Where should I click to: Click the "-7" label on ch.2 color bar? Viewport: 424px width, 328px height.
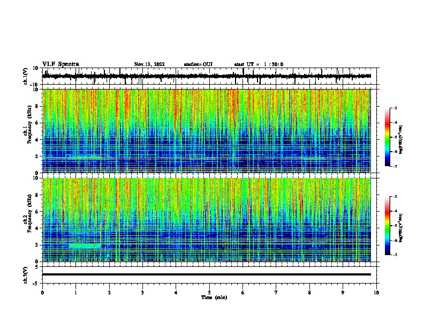(x=395, y=255)
